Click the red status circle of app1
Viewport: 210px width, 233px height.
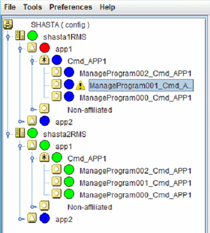click(45, 48)
